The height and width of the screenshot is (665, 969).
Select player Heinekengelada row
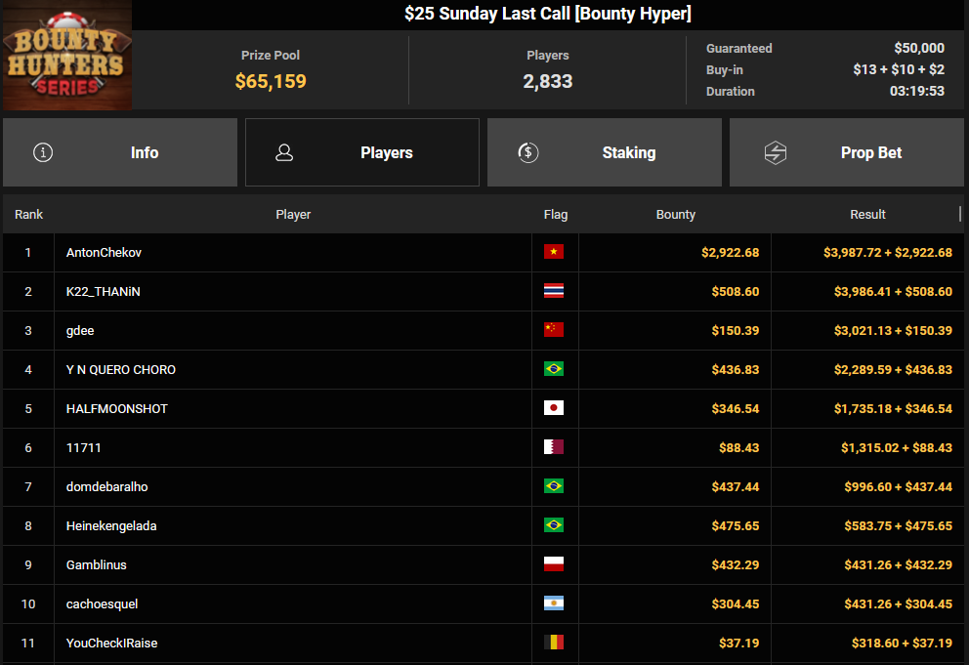tap(111, 525)
